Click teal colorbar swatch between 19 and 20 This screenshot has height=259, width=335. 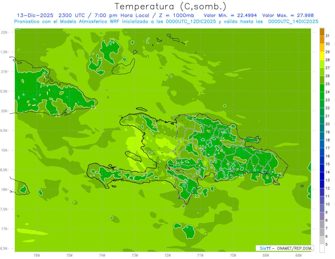[322, 128]
